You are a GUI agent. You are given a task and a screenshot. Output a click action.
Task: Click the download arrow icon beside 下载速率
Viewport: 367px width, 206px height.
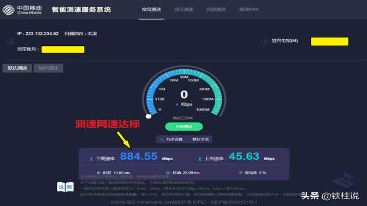point(91,159)
